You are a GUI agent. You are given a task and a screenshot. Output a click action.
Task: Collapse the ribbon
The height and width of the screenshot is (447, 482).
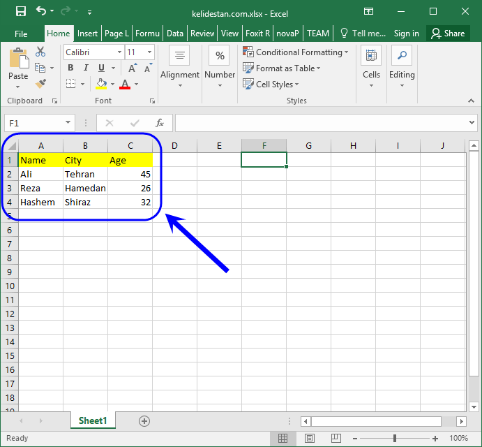(x=471, y=101)
